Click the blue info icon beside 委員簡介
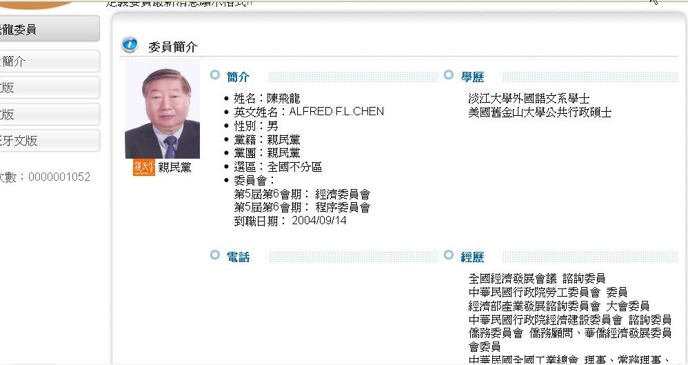 [130, 45]
